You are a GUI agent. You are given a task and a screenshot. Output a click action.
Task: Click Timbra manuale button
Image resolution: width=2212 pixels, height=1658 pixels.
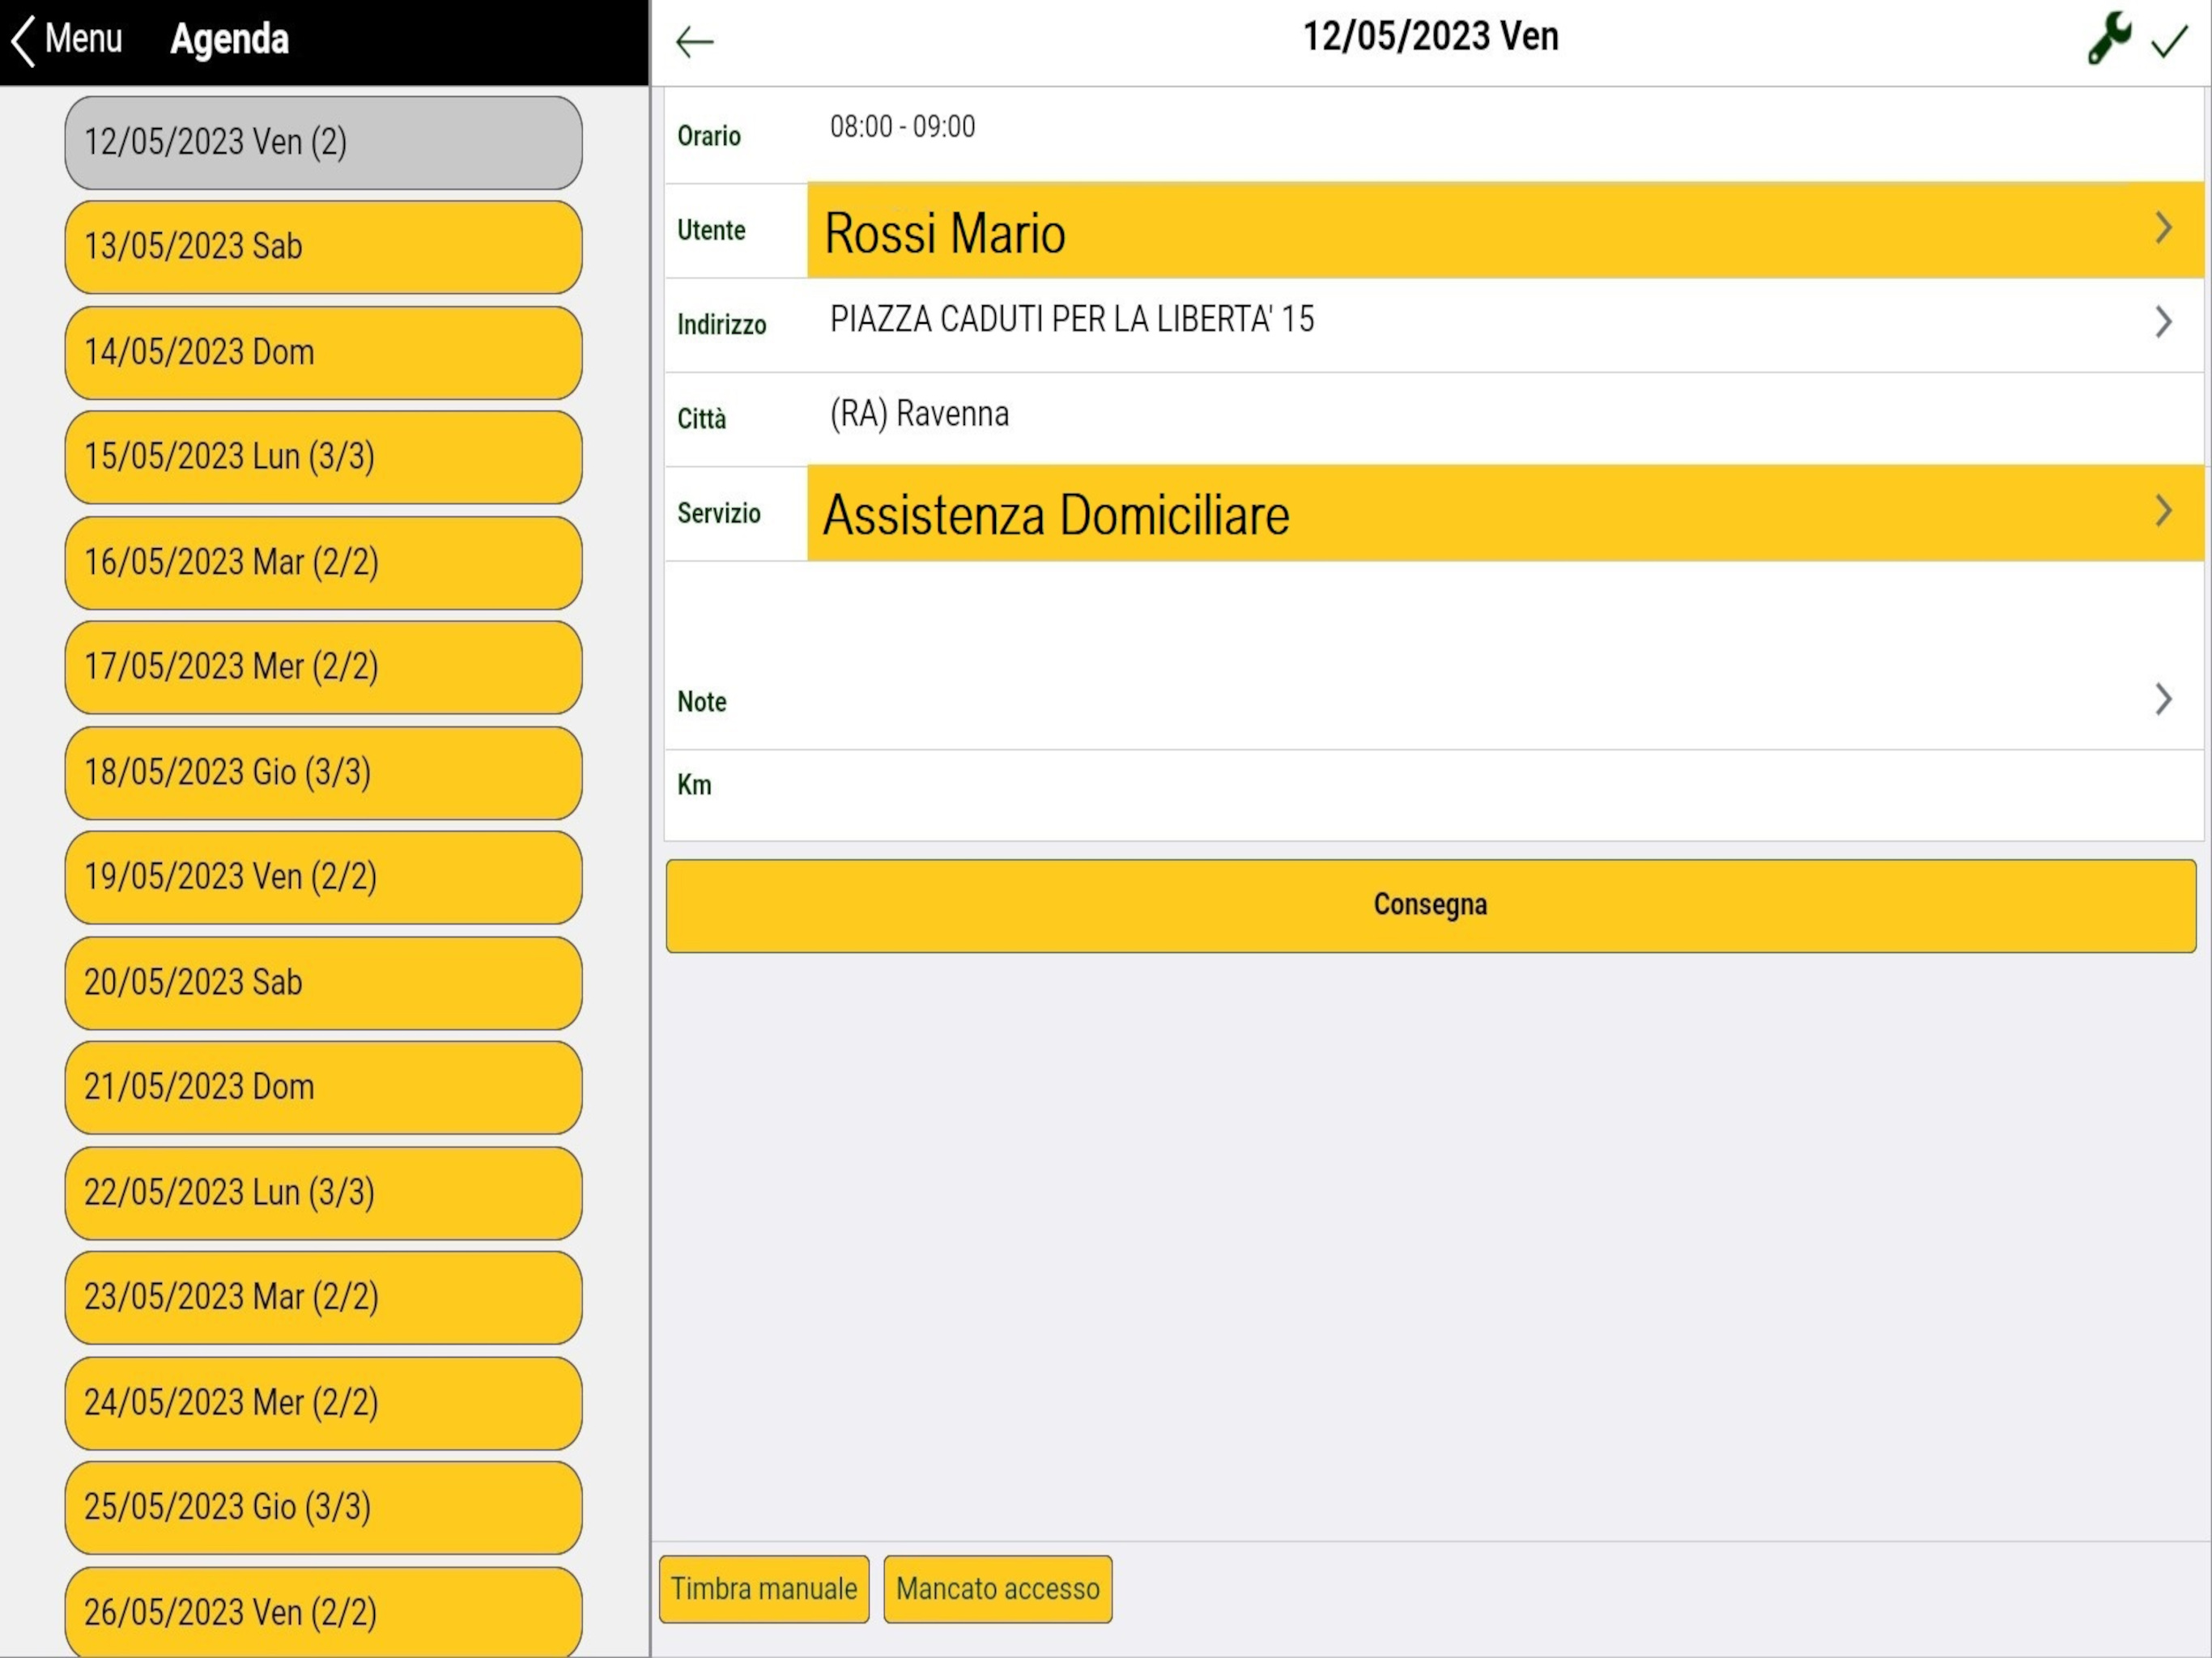(x=764, y=1588)
